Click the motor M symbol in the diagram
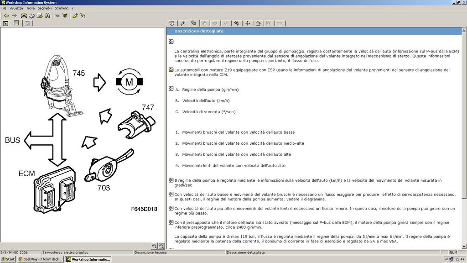 pyautogui.click(x=129, y=82)
